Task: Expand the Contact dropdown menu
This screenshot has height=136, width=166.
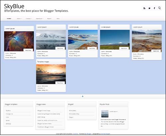Action: pos(29,19)
